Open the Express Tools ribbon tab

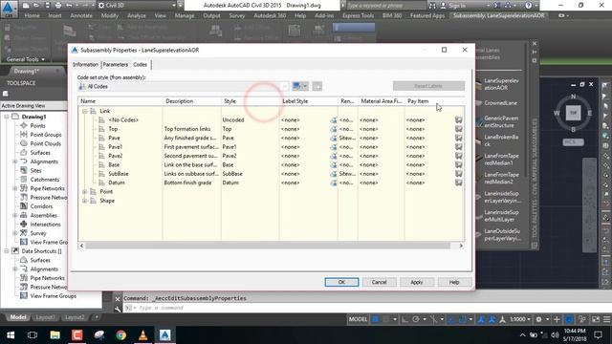pyautogui.click(x=359, y=15)
